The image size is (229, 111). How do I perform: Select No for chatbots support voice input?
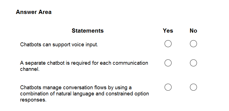[x=193, y=44]
